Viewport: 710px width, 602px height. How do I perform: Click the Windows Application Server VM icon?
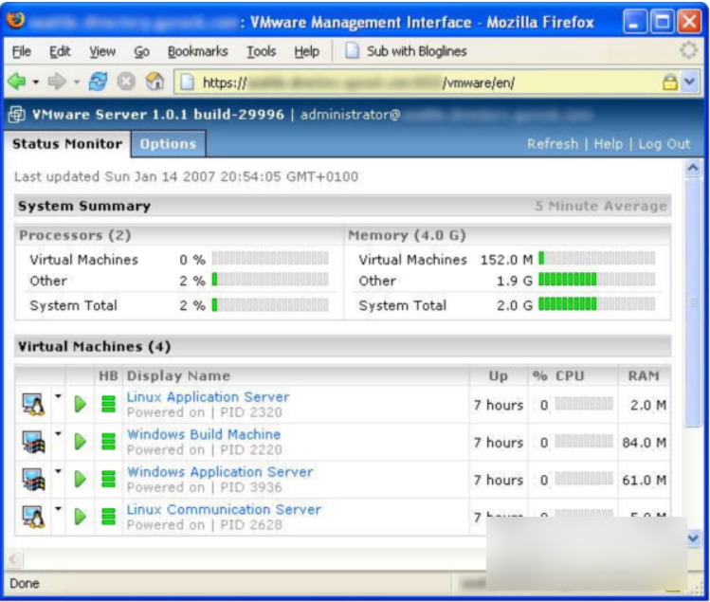click(33, 480)
